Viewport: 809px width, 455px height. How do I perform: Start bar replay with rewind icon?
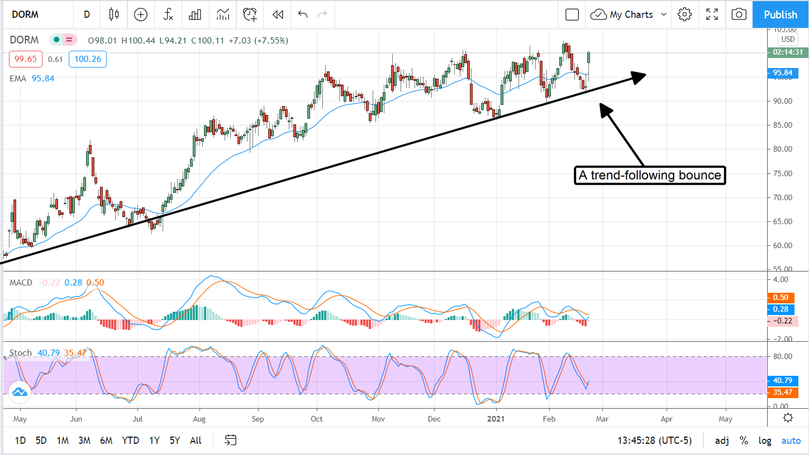(x=278, y=14)
